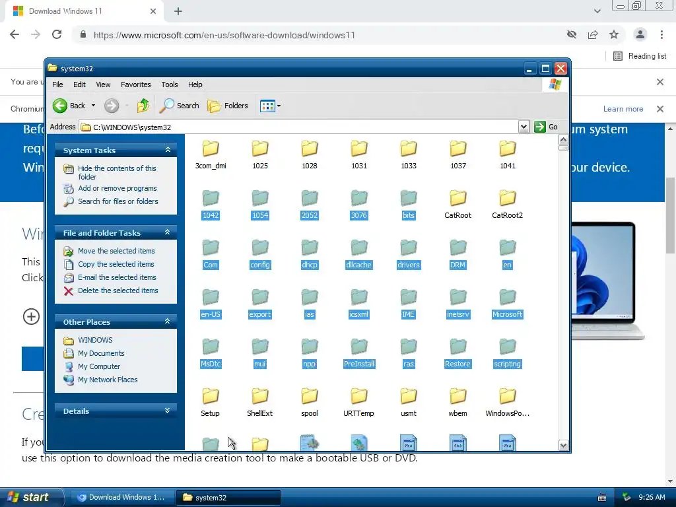The height and width of the screenshot is (507, 676).
Task: Click Explorer scrollbar up arrow
Action: click(563, 140)
